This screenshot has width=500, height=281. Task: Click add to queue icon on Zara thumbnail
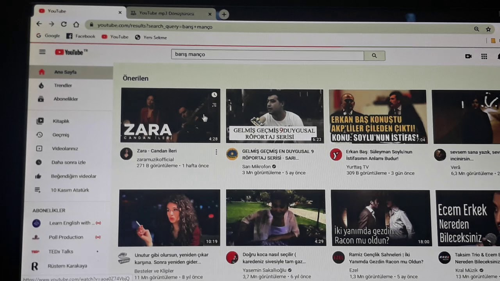coord(214,105)
